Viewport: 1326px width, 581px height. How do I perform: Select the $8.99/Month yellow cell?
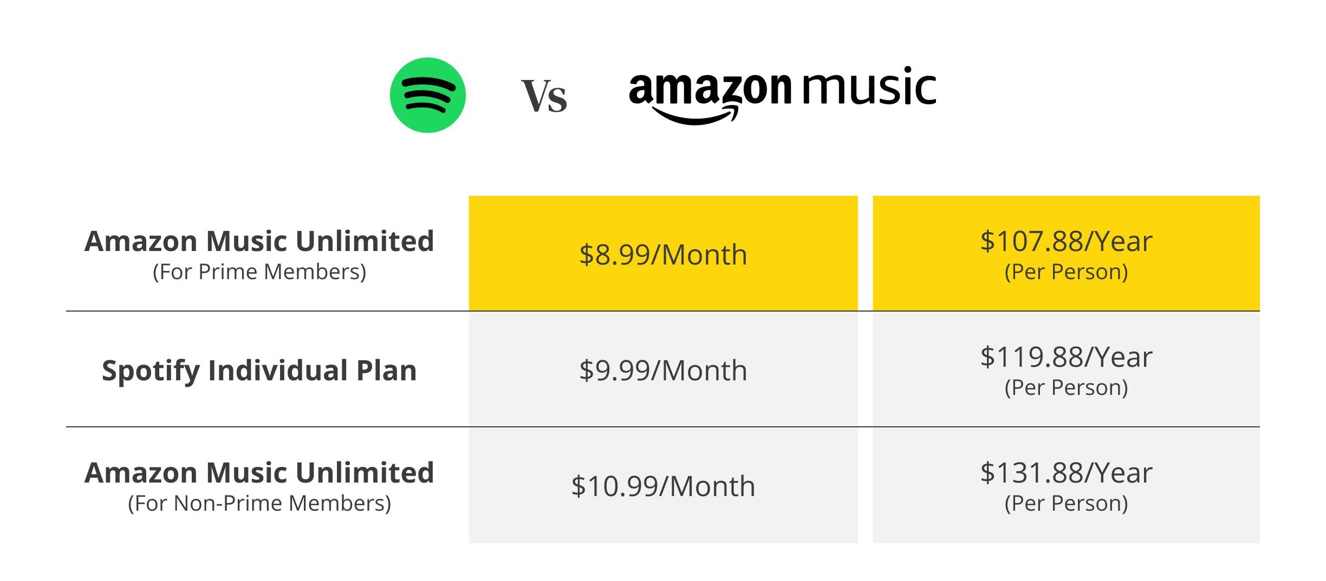pyautogui.click(x=663, y=254)
